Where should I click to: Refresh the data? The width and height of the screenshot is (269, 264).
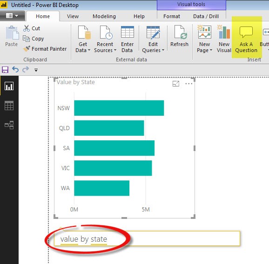(x=179, y=36)
